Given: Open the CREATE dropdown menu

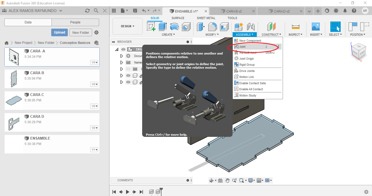Looking at the screenshot, I should click(x=168, y=35).
